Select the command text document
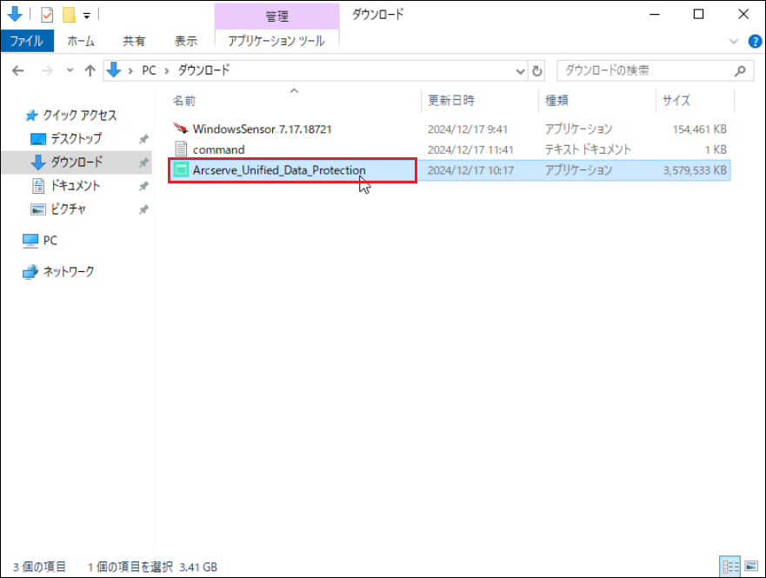766x578 pixels. coord(218,149)
